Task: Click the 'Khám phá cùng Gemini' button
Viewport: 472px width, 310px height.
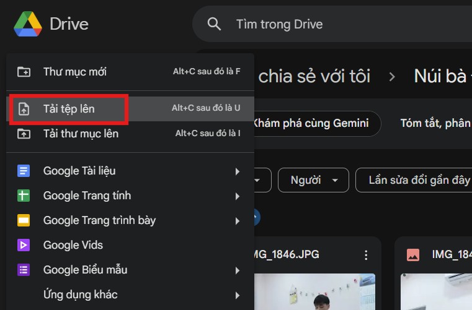Action: pyautogui.click(x=316, y=124)
